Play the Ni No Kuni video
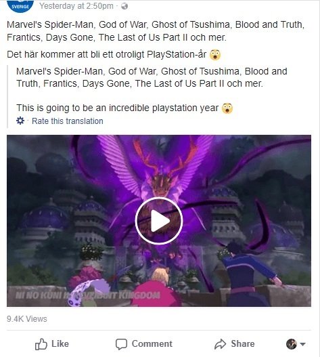 tap(159, 221)
